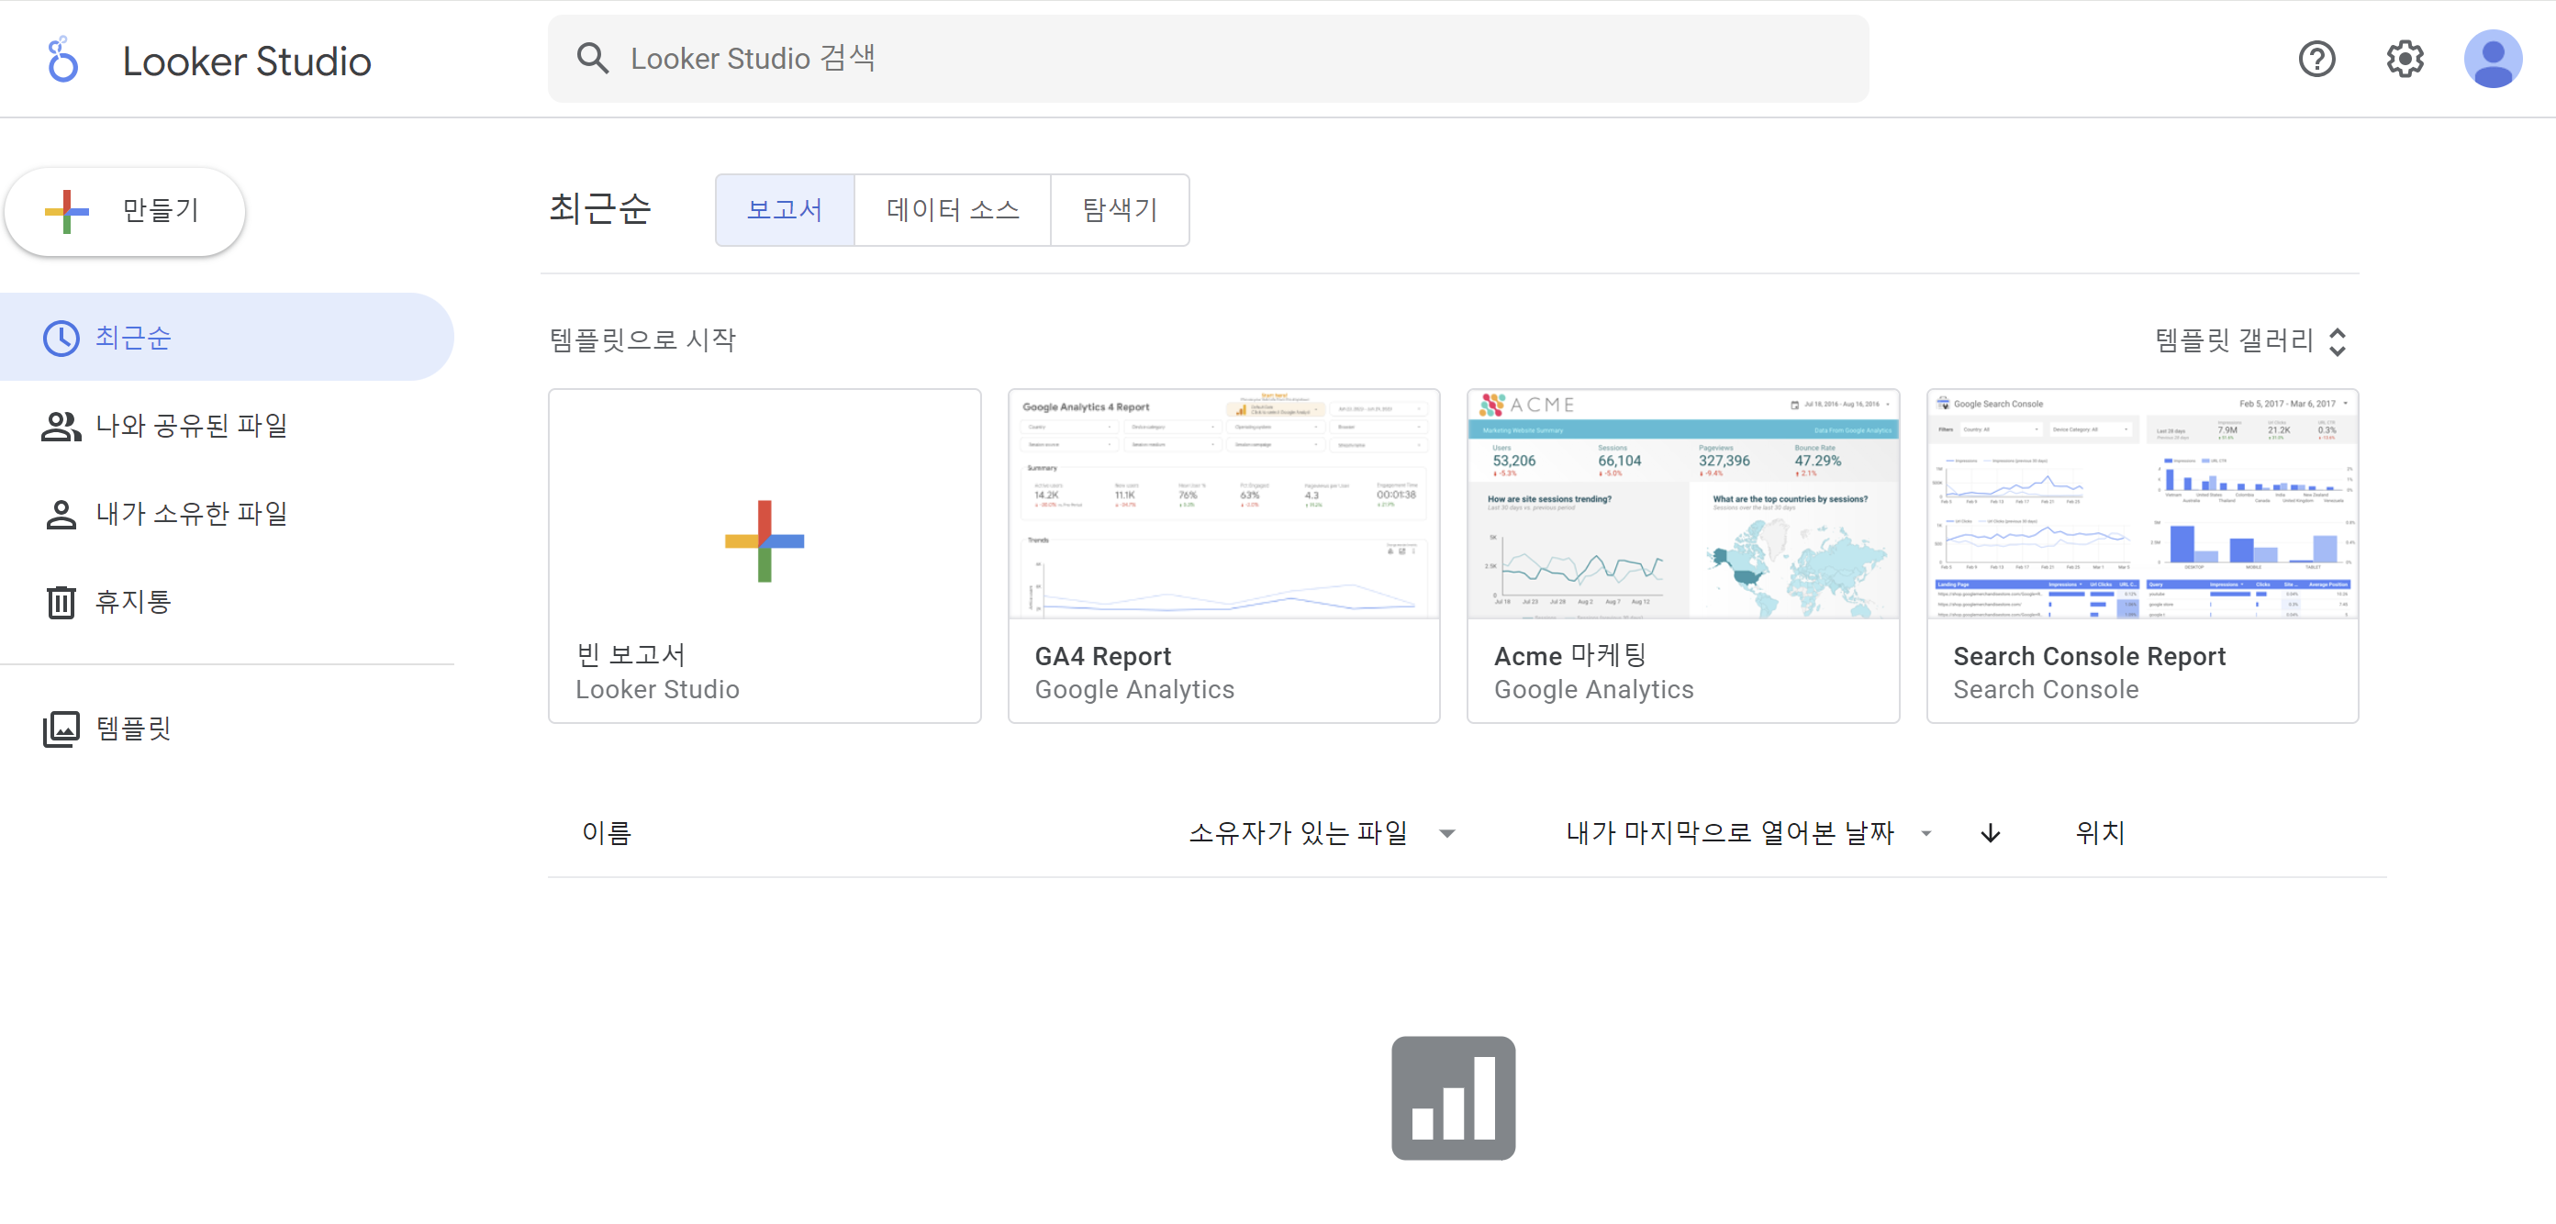Click the 위치 column header
This screenshot has height=1224, width=2556.
[x=2100, y=833]
